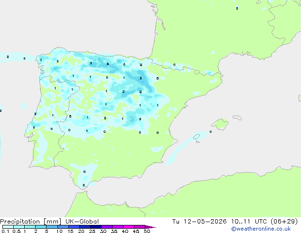Viewport: 301px width, 233px height.
Task: Click the '[mm]' unit label
Action: [x=52, y=222]
